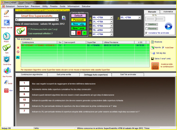Screen dimensions: 177x130
Task: Click the ENALCHEMY menu bar app icon
Action: coord(3,6)
